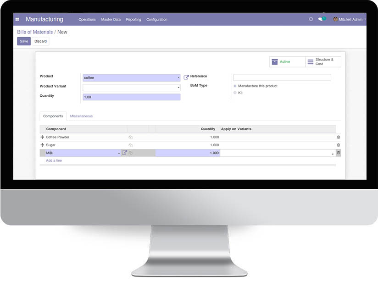Delete the Sugar component row
The height and width of the screenshot is (281, 378).
pos(338,145)
